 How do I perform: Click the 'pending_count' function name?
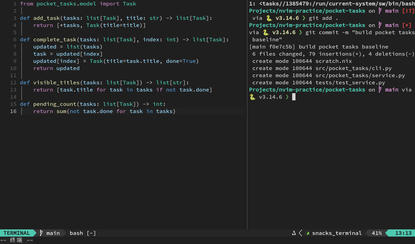click(x=55, y=104)
